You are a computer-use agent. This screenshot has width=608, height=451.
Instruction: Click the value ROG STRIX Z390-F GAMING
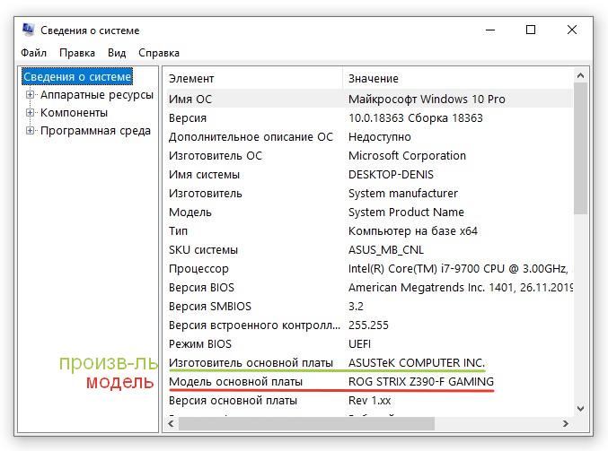(421, 382)
